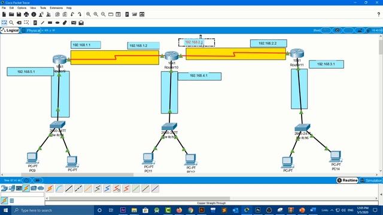Open the Tools menu
The height and width of the screenshot is (215, 383).
(x=43, y=8)
